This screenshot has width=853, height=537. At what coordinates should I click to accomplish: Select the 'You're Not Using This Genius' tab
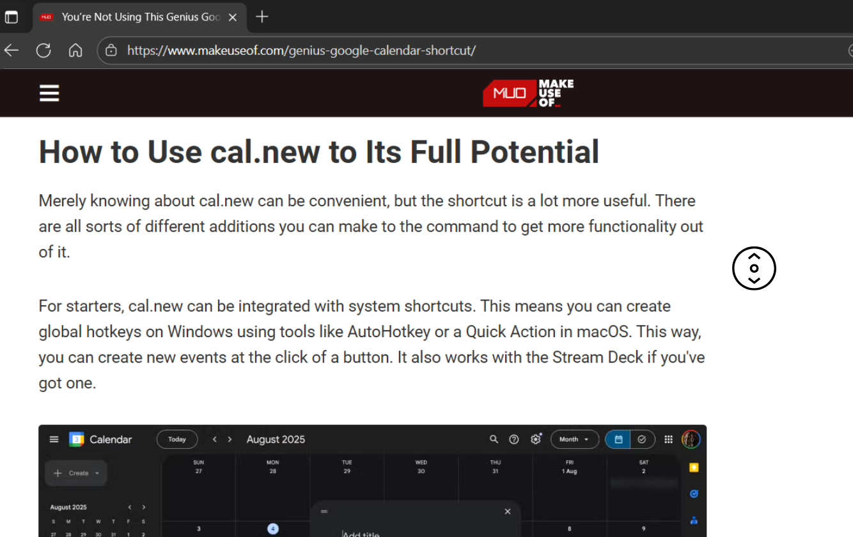tap(139, 17)
